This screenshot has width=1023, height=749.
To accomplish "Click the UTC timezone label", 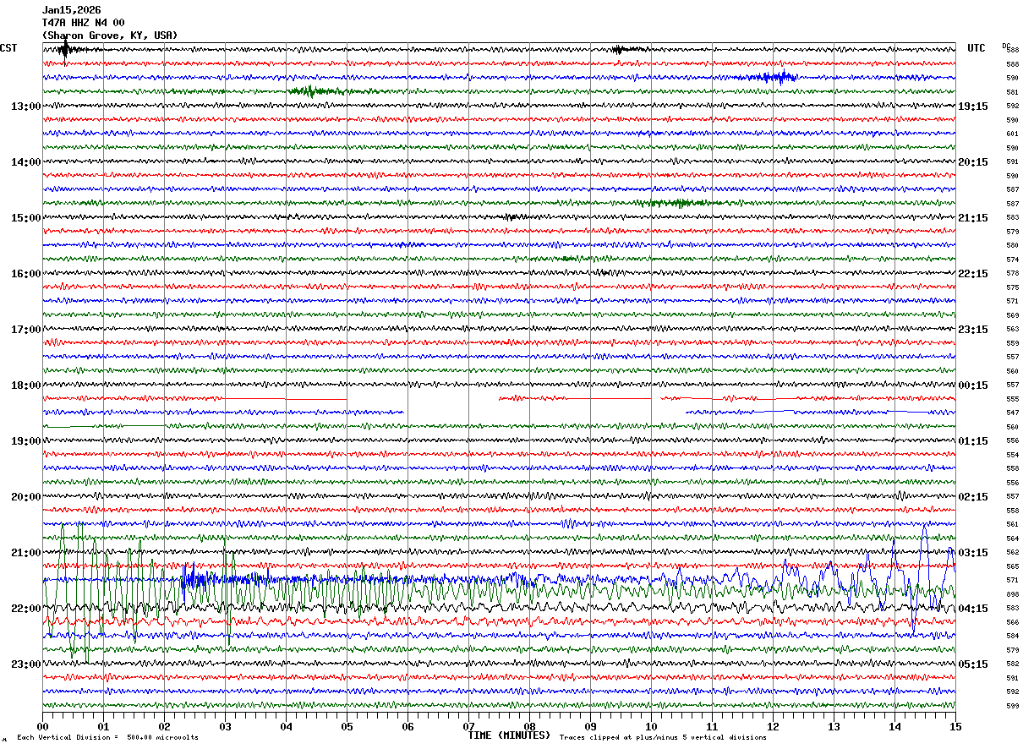I will (x=976, y=48).
